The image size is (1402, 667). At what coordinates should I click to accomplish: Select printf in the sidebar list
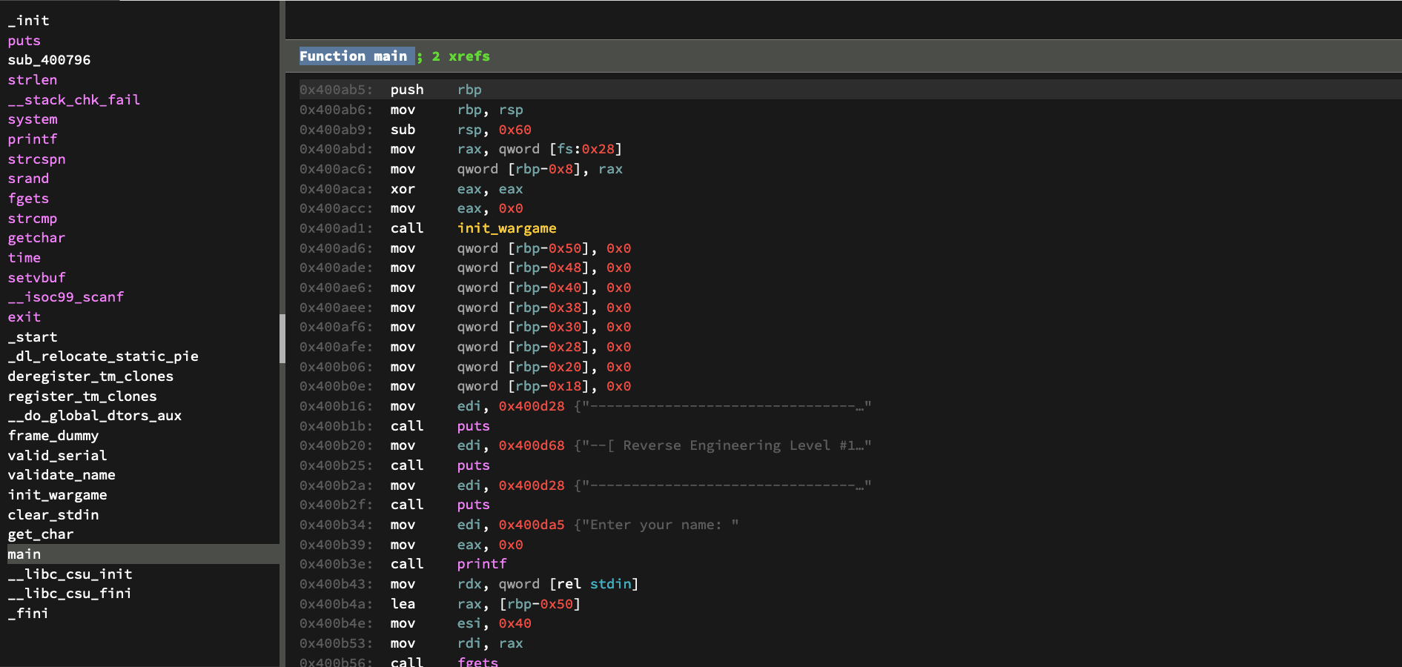(x=32, y=139)
